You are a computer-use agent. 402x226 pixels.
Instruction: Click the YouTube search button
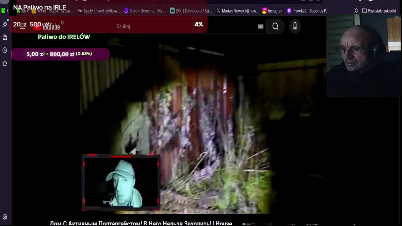pyautogui.click(x=275, y=27)
